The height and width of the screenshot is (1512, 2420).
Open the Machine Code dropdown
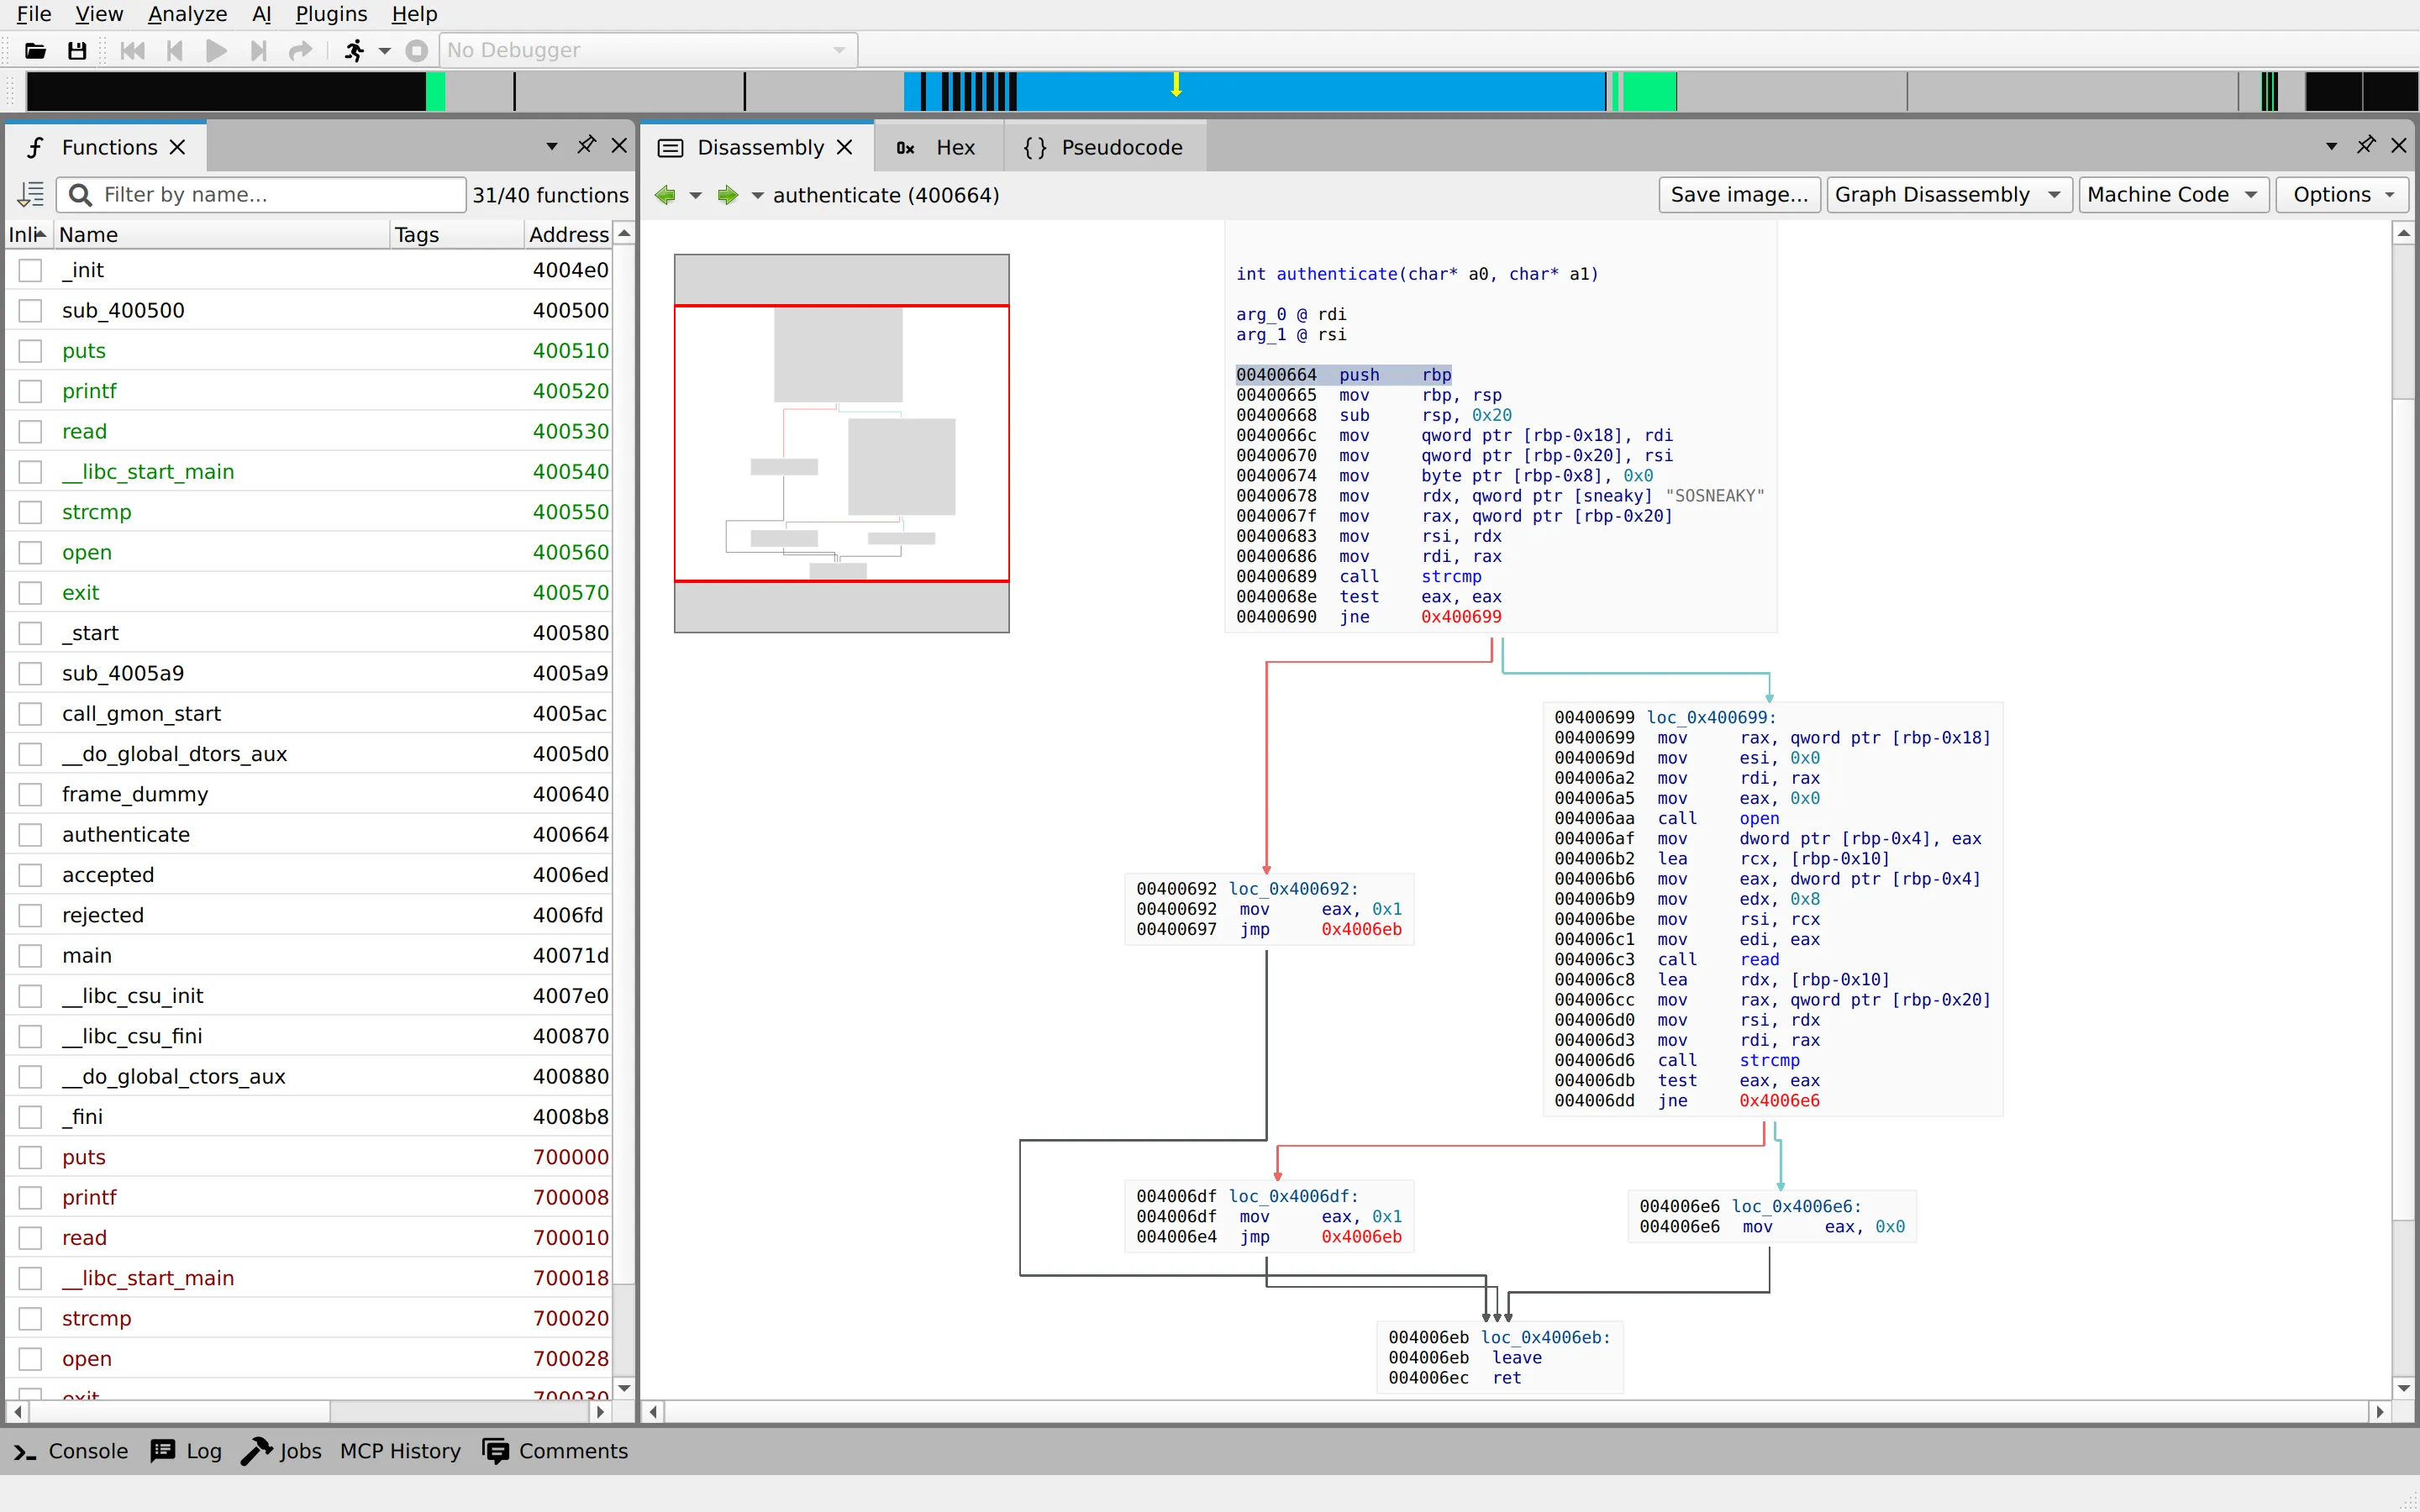2172,195
